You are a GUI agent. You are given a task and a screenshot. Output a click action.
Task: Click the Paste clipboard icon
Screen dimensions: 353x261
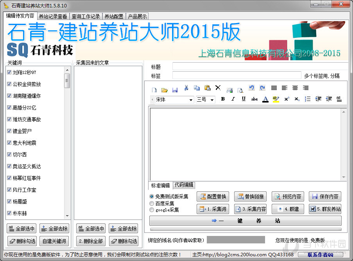pyautogui.click(x=207, y=88)
